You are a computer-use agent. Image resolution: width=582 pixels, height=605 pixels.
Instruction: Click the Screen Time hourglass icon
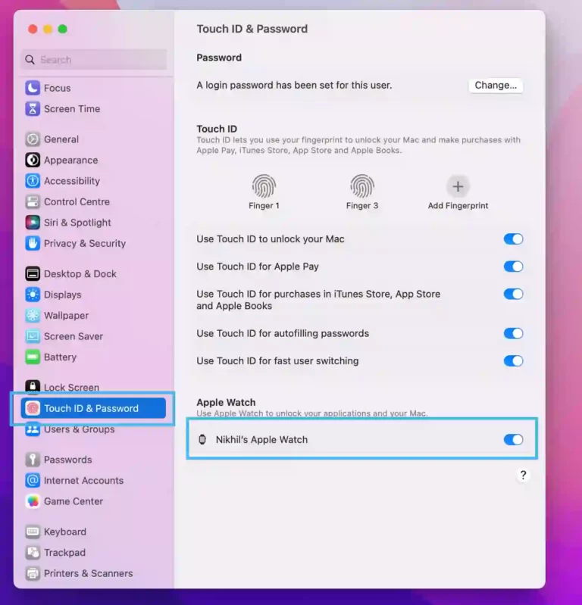[33, 109]
